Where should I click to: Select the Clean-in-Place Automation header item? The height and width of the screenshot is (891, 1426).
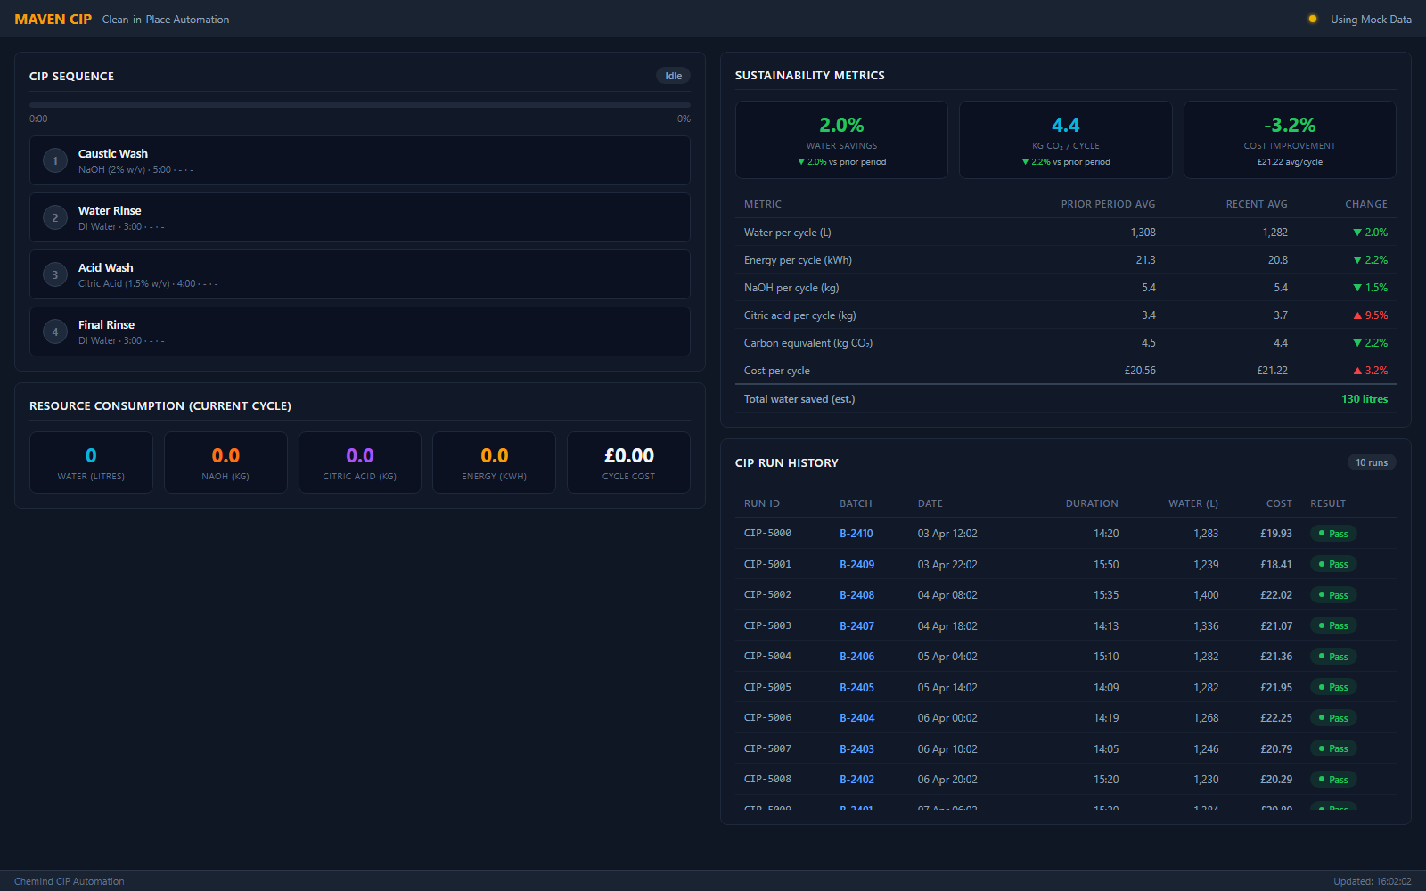click(x=166, y=19)
